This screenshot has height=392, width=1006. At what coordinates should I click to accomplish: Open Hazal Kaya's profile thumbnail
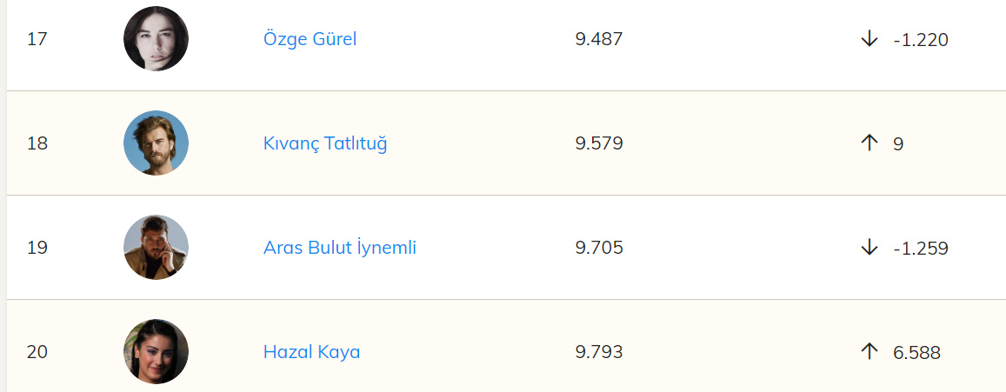point(157,351)
